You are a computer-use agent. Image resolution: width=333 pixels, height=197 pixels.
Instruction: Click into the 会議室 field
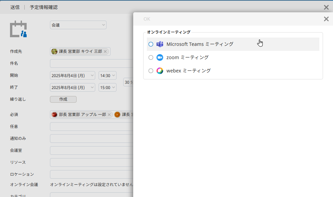(92, 150)
